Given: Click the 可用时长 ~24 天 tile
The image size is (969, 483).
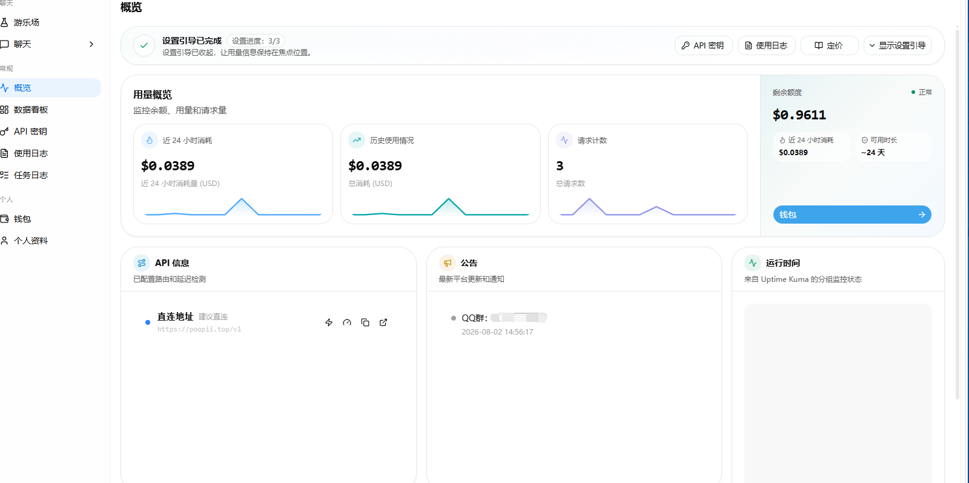Looking at the screenshot, I should coord(893,147).
